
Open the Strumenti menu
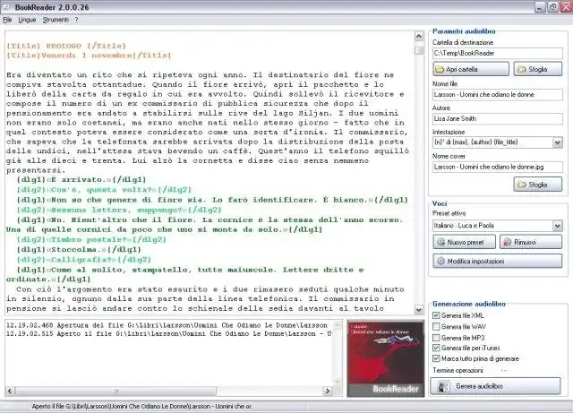point(56,20)
